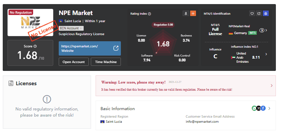The image size is (281, 135).
Task: Open the X social media icon
Action: [258, 108]
